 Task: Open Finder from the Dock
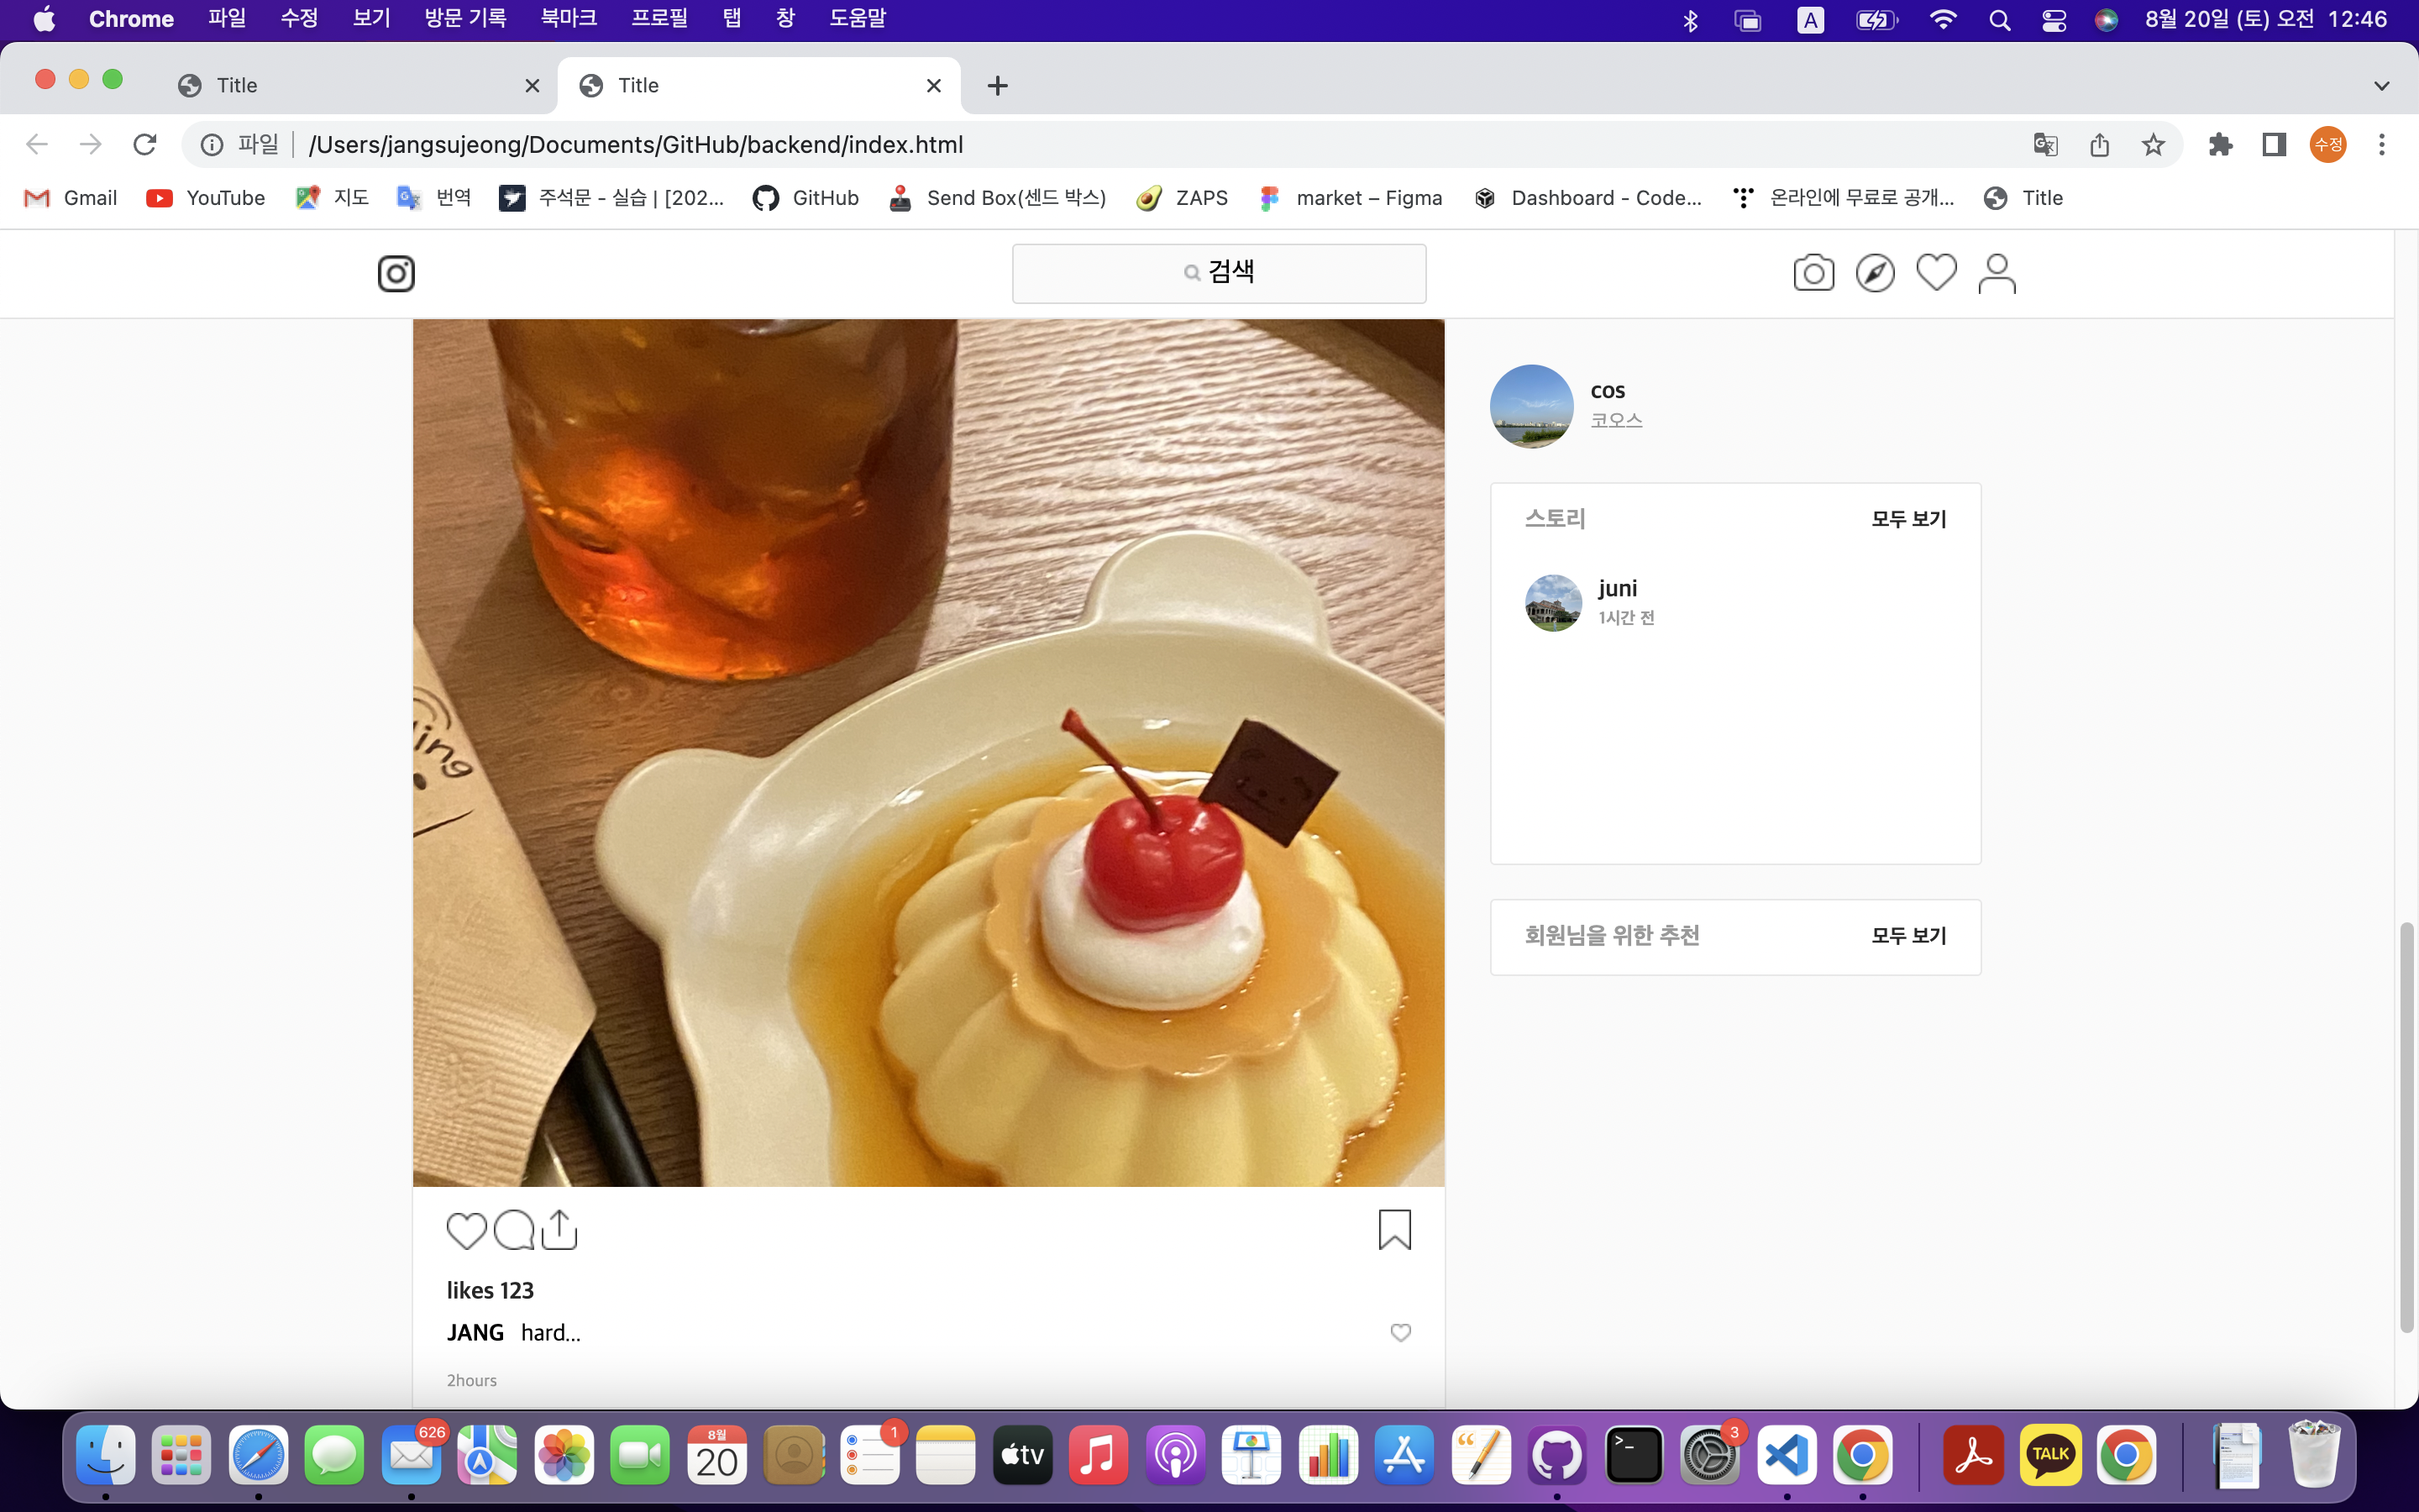[x=105, y=1455]
